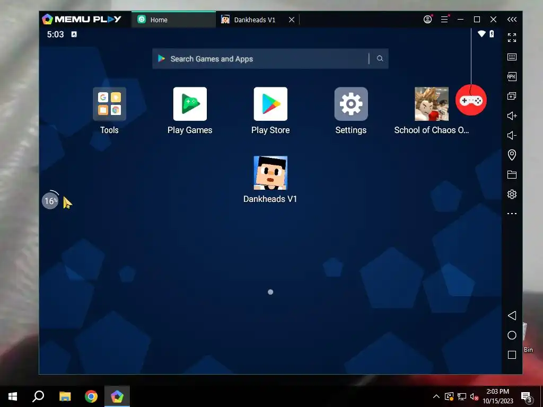This screenshot has width=543, height=407.
Task: Click the battery status icon
Action: (x=492, y=33)
